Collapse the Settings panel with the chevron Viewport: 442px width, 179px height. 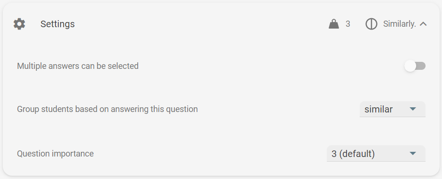pyautogui.click(x=423, y=24)
